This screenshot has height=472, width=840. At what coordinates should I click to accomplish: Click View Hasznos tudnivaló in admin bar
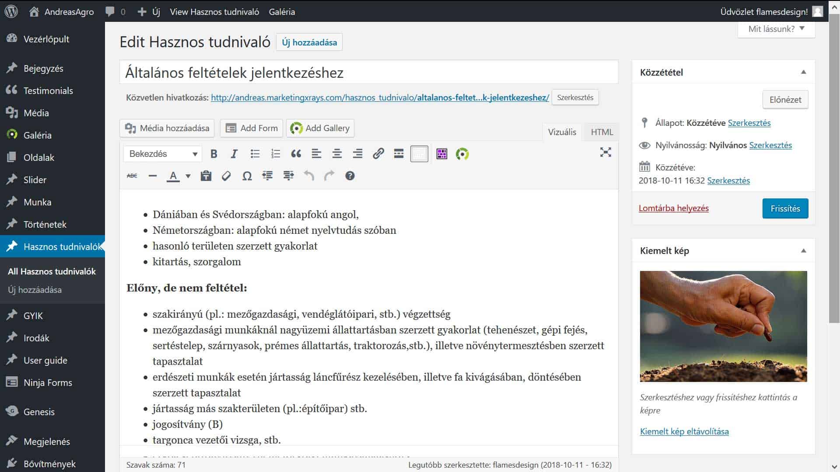(x=214, y=12)
